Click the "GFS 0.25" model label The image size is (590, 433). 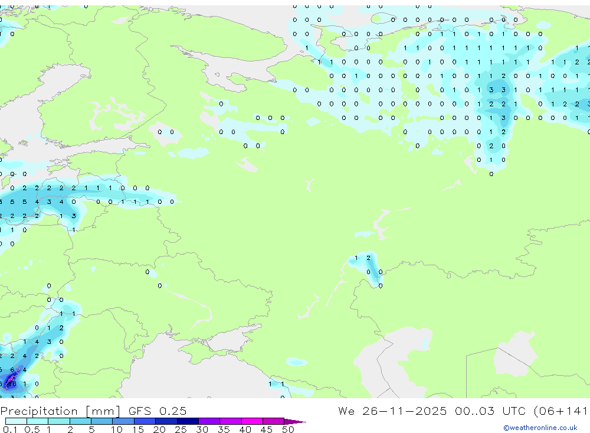[158, 411]
